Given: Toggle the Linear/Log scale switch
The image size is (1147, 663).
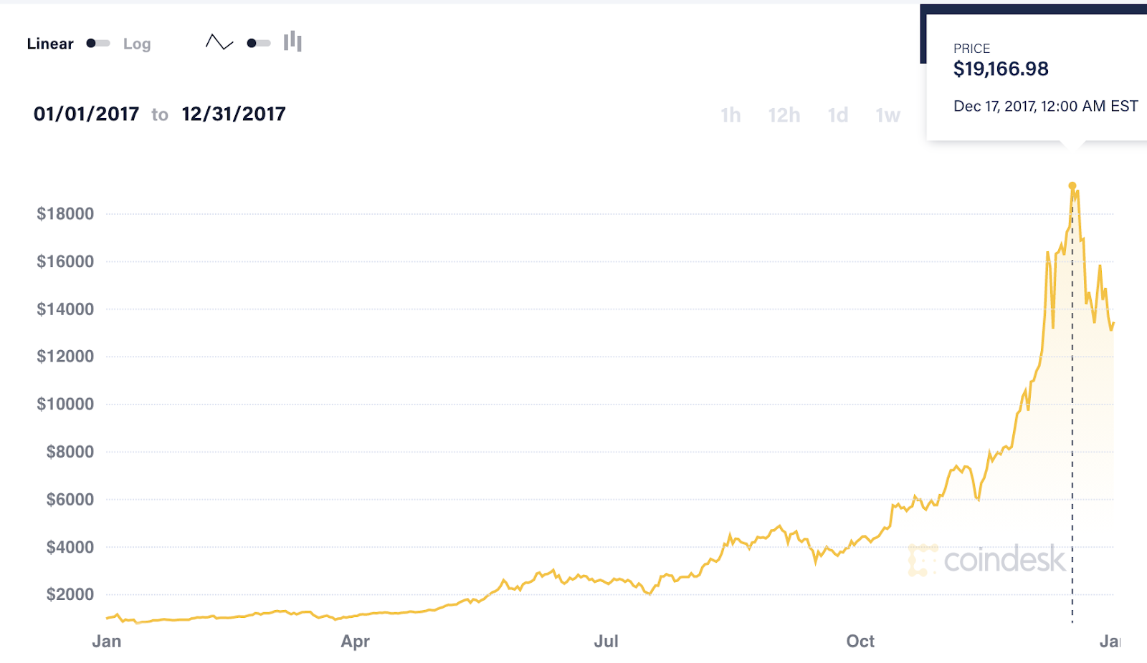Looking at the screenshot, I should click(x=98, y=43).
